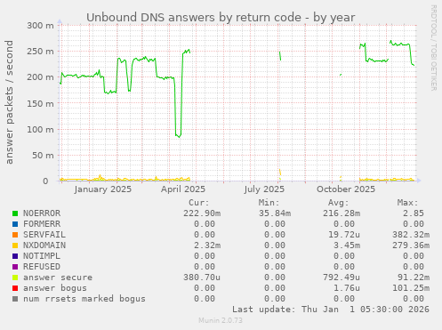Click the answer packets / second axis title
Screen dimensions: 442x330
[10, 102]
